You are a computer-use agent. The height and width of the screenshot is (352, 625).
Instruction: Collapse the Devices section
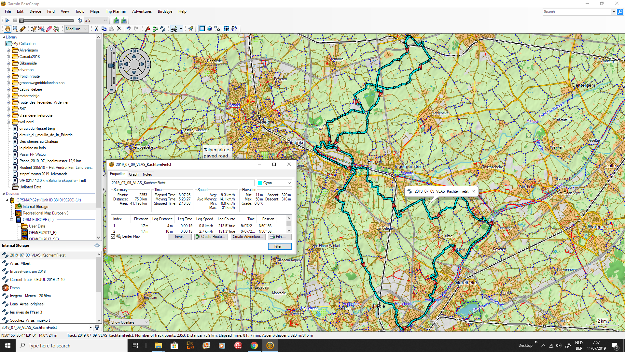pyautogui.click(x=3, y=194)
